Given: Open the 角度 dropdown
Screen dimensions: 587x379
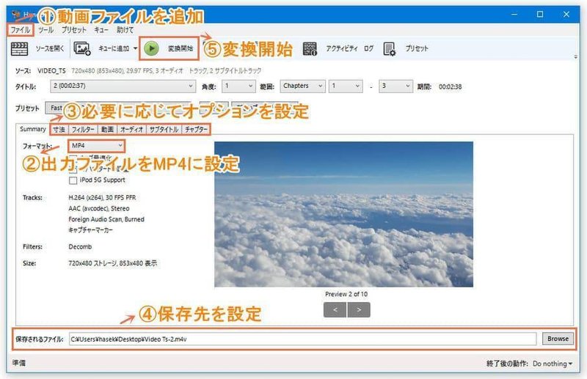Looking at the screenshot, I should tap(238, 87).
